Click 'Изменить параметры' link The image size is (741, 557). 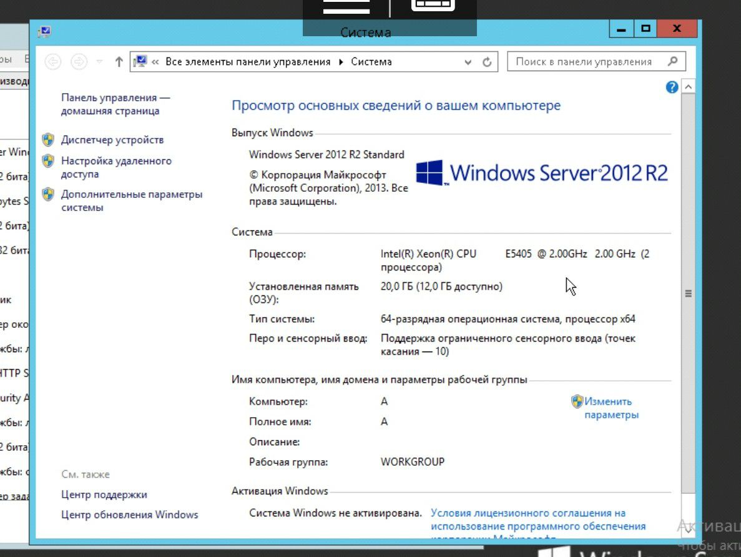coord(612,408)
